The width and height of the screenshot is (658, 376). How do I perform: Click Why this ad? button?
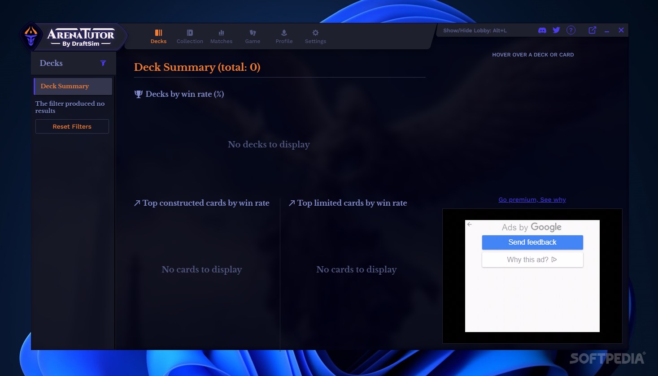532,259
